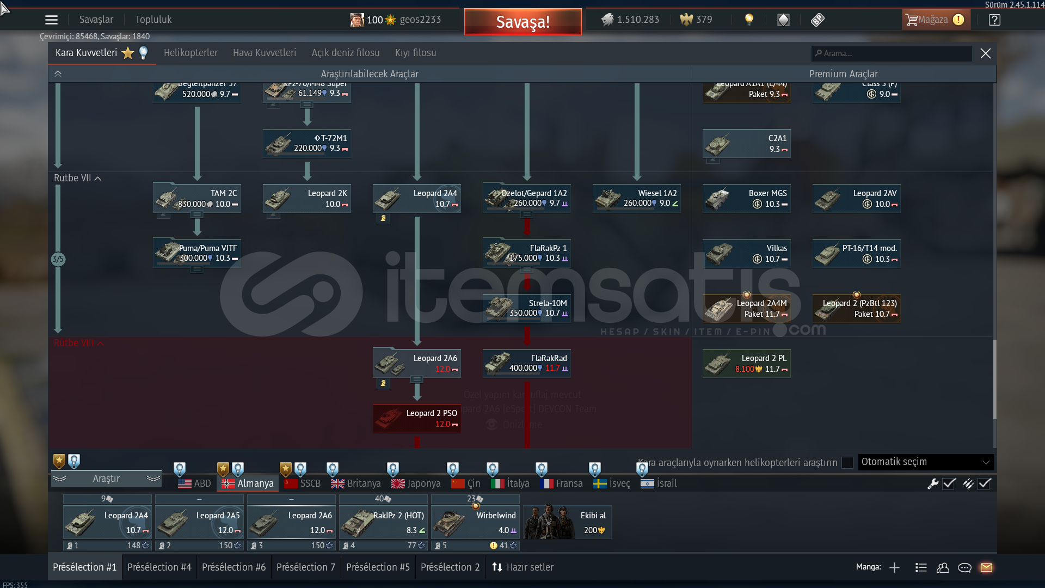Select the Wiesel 1A2 vehicle
1045x588 pixels.
[637, 198]
